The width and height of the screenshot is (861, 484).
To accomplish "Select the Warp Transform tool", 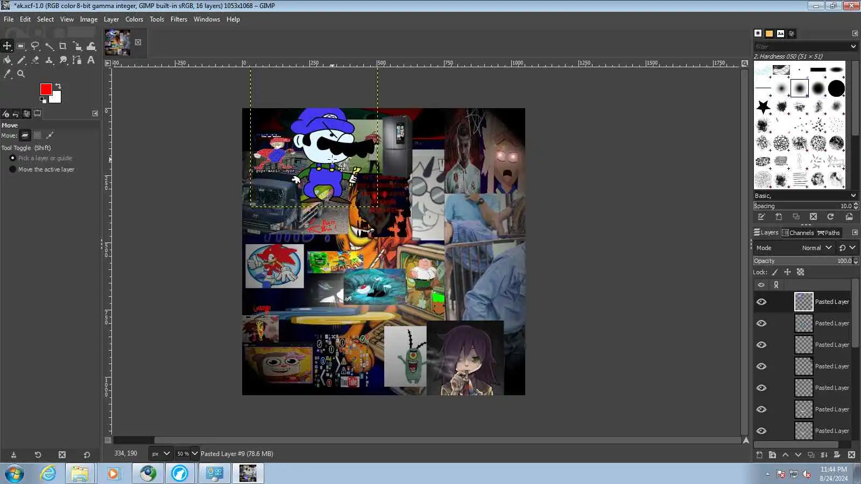I will pyautogui.click(x=91, y=46).
